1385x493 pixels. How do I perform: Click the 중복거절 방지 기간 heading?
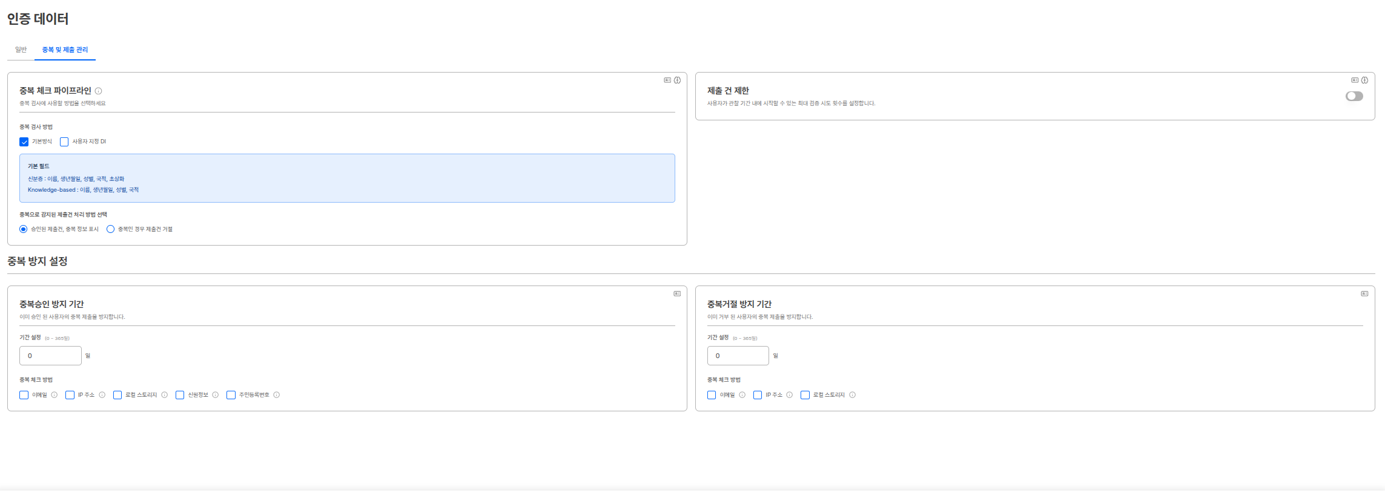tap(739, 304)
